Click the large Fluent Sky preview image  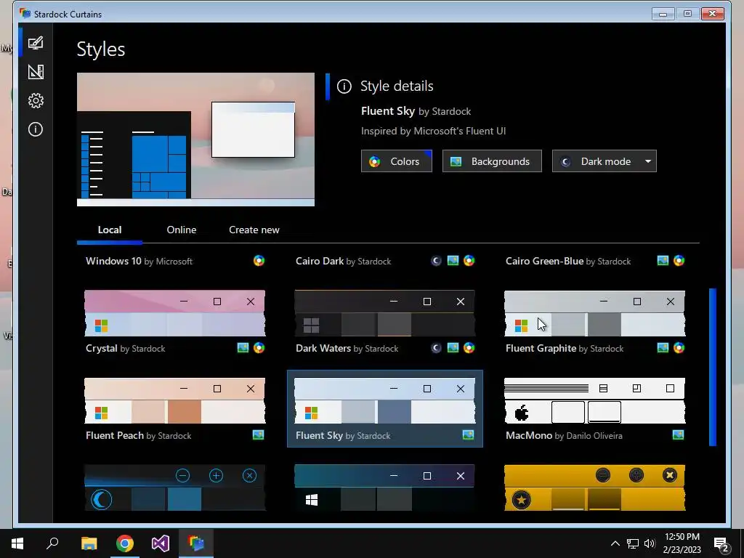195,139
